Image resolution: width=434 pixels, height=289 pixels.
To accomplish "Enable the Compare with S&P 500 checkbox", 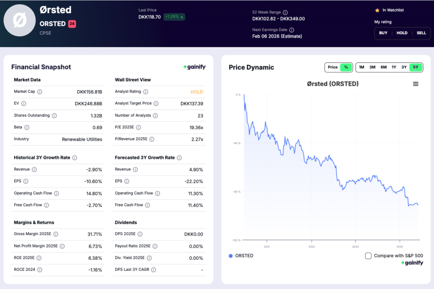I will tap(368, 256).
